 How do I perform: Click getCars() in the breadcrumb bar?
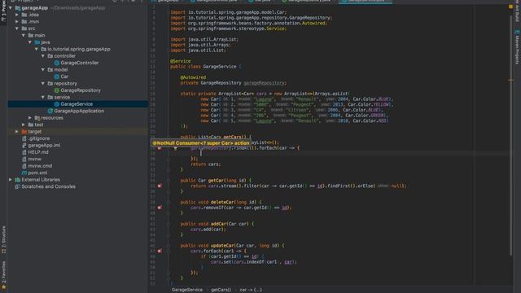pyautogui.click(x=221, y=290)
